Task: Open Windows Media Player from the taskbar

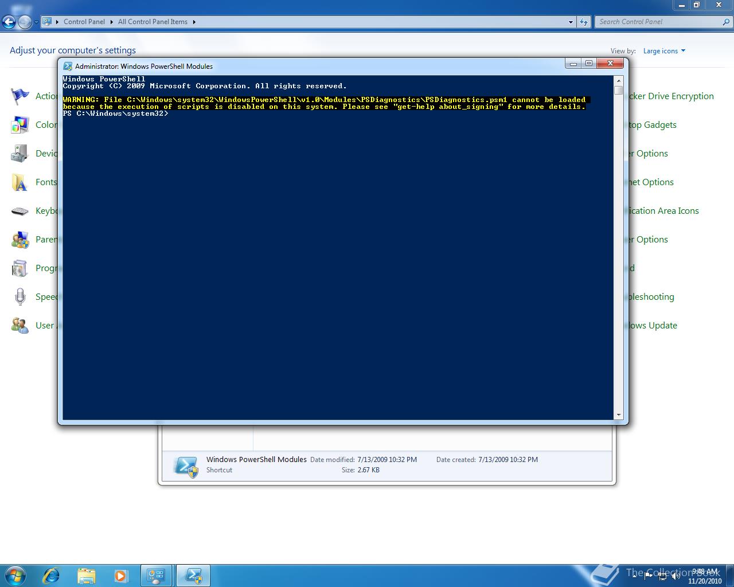Action: [121, 575]
